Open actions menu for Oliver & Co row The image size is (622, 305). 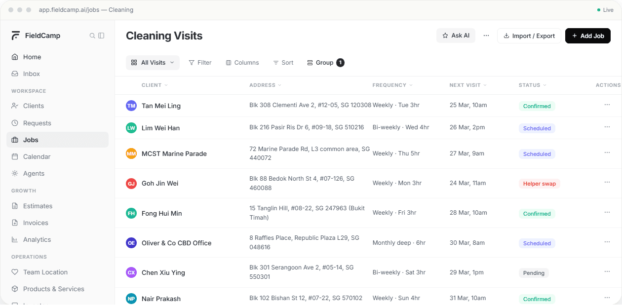pyautogui.click(x=607, y=242)
